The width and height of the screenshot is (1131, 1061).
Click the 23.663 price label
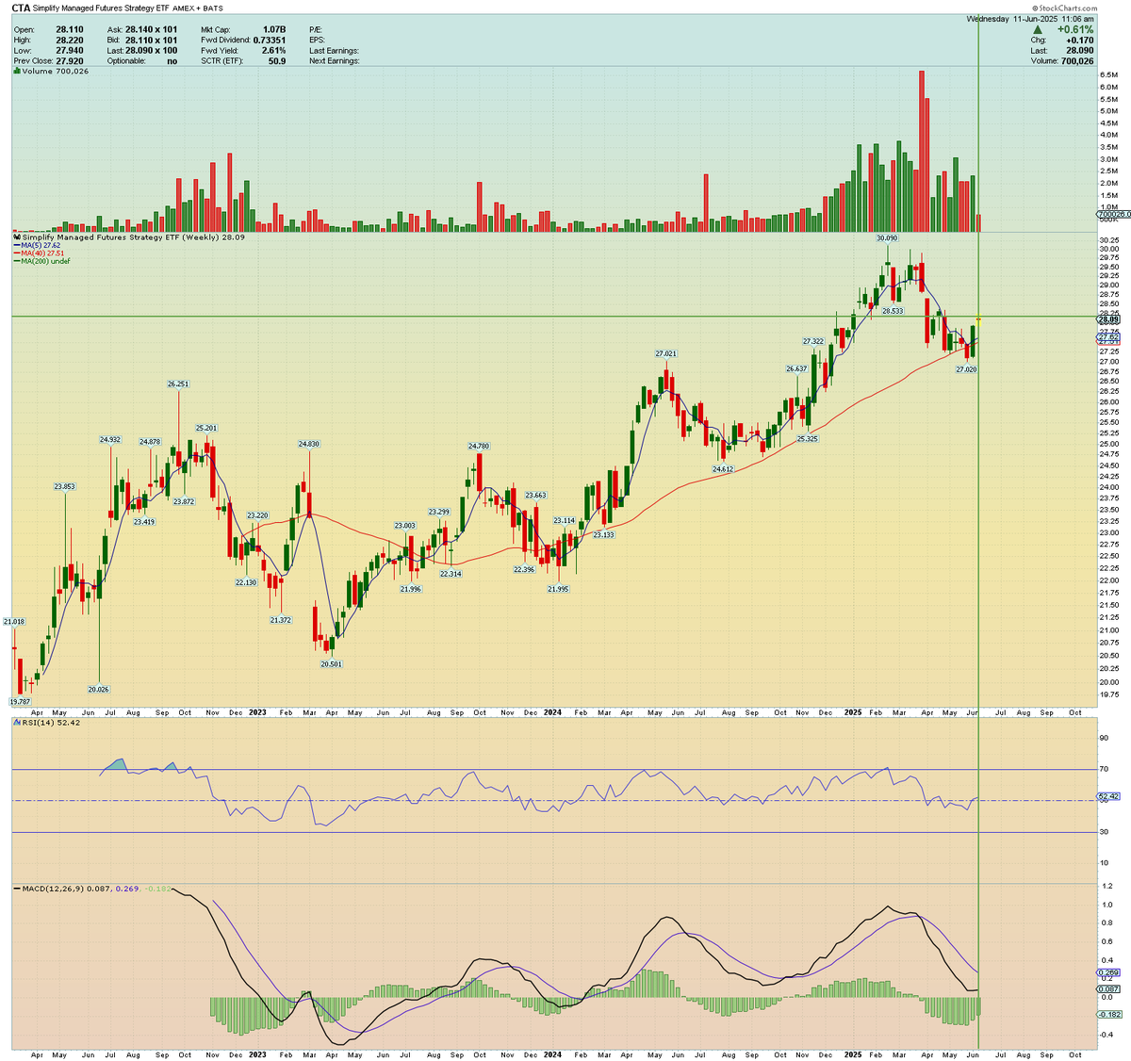(x=535, y=495)
